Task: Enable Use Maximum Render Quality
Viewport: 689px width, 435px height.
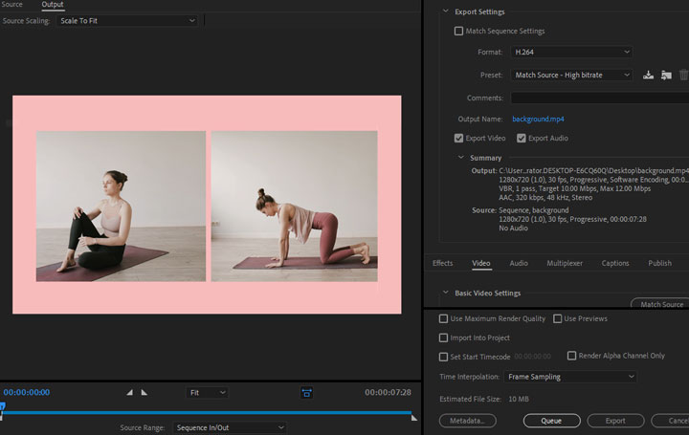Action: click(443, 319)
